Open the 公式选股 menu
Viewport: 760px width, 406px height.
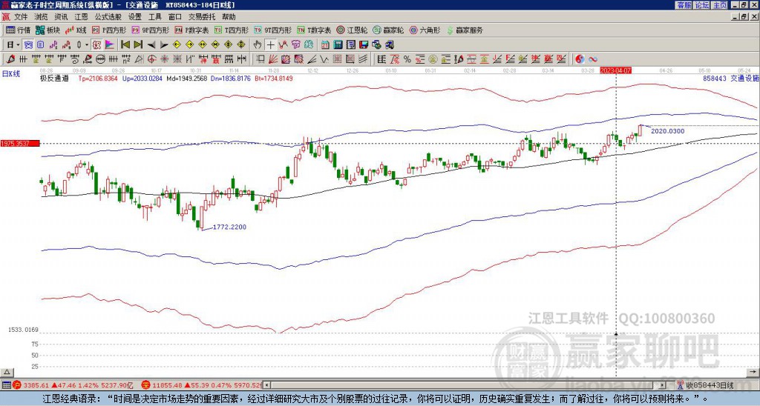[x=108, y=17]
